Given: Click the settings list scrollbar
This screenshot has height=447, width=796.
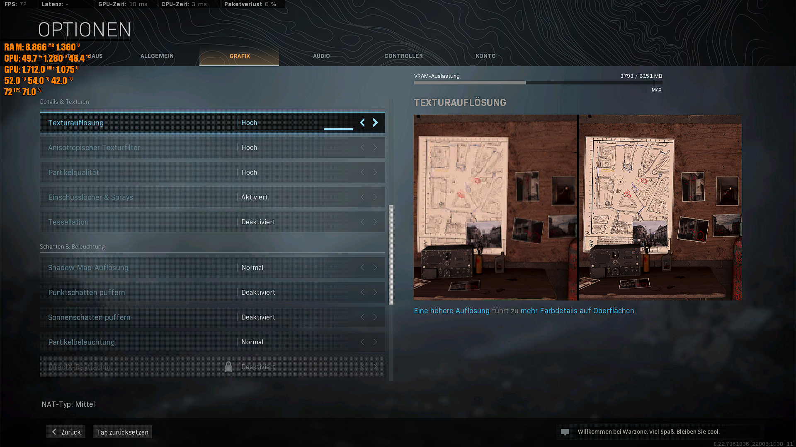Looking at the screenshot, I should click(x=391, y=255).
